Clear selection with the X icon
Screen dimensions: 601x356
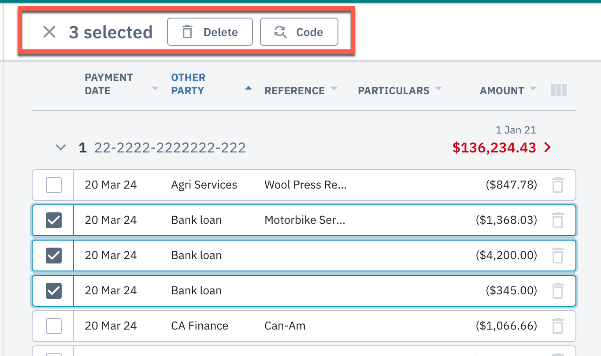[49, 32]
